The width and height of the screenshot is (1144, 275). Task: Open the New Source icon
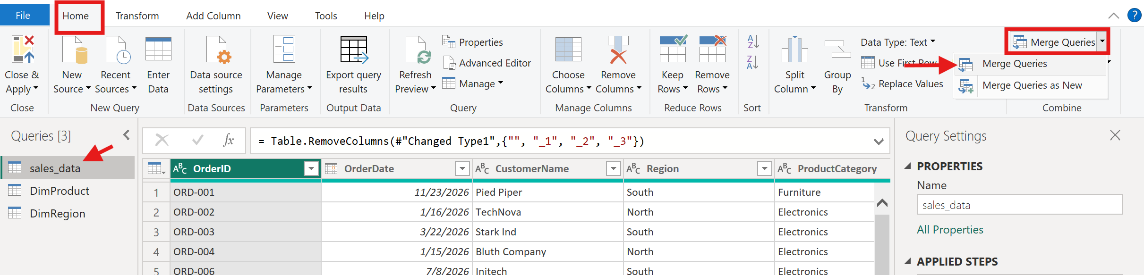[x=75, y=50]
